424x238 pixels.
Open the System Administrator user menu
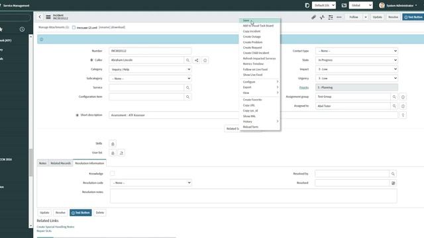tap(398, 5)
